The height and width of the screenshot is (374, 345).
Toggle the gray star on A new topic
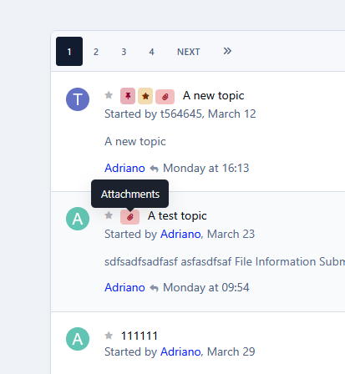(109, 95)
